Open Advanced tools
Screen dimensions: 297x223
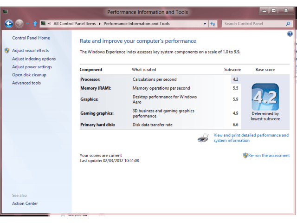point(26,83)
